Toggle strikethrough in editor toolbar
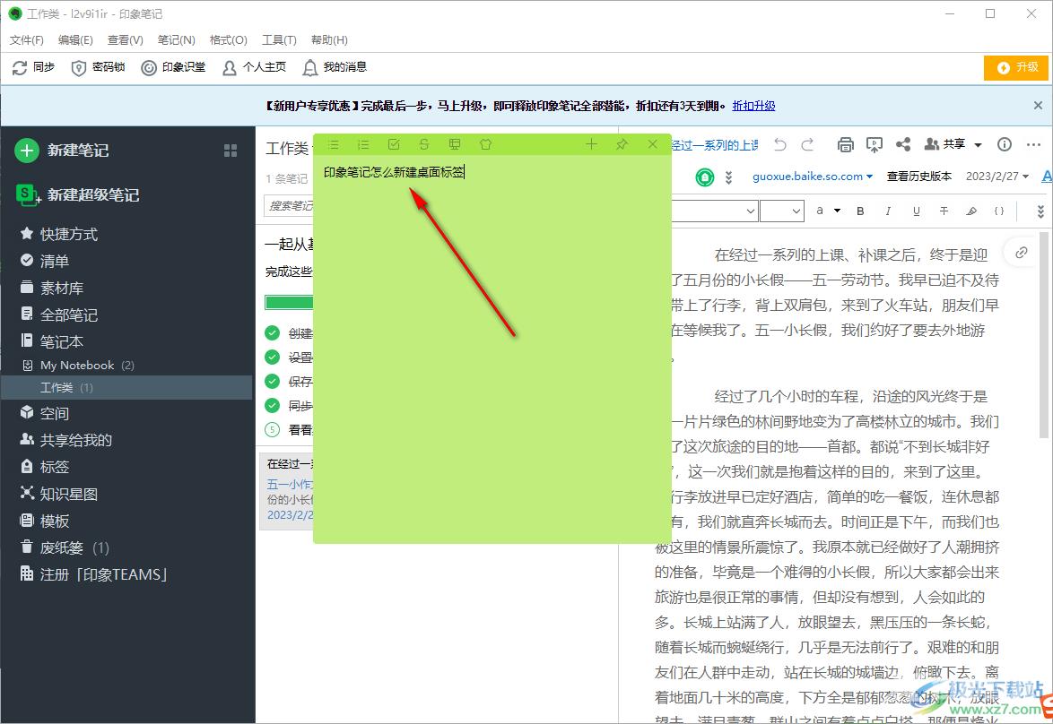This screenshot has height=724, width=1053. (x=944, y=211)
